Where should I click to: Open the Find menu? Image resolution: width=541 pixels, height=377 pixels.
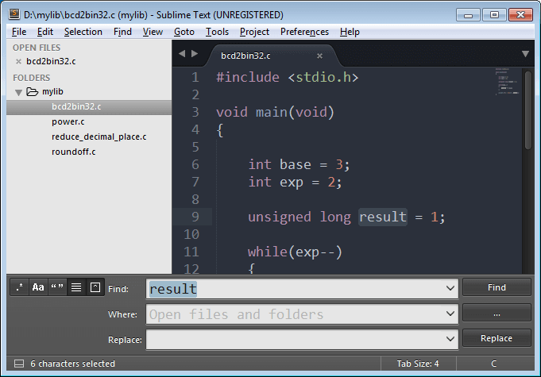click(122, 32)
